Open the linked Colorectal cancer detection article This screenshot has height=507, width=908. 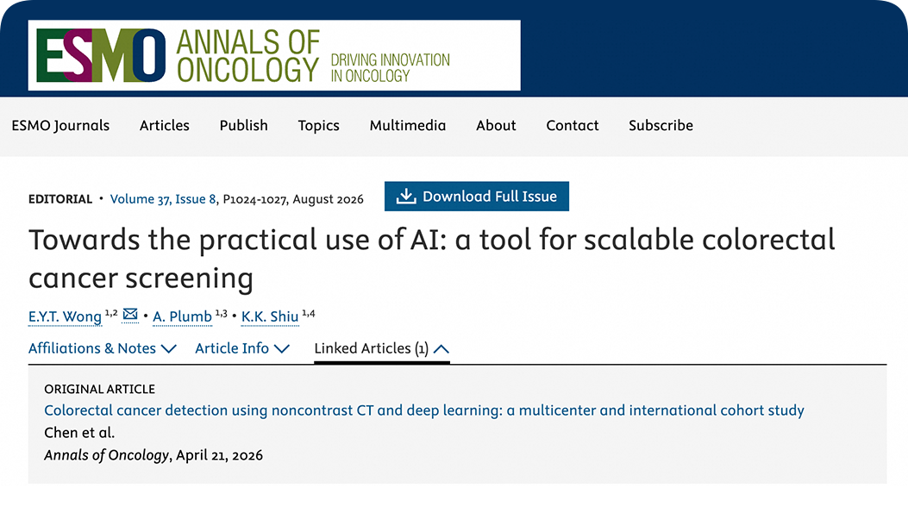click(424, 410)
